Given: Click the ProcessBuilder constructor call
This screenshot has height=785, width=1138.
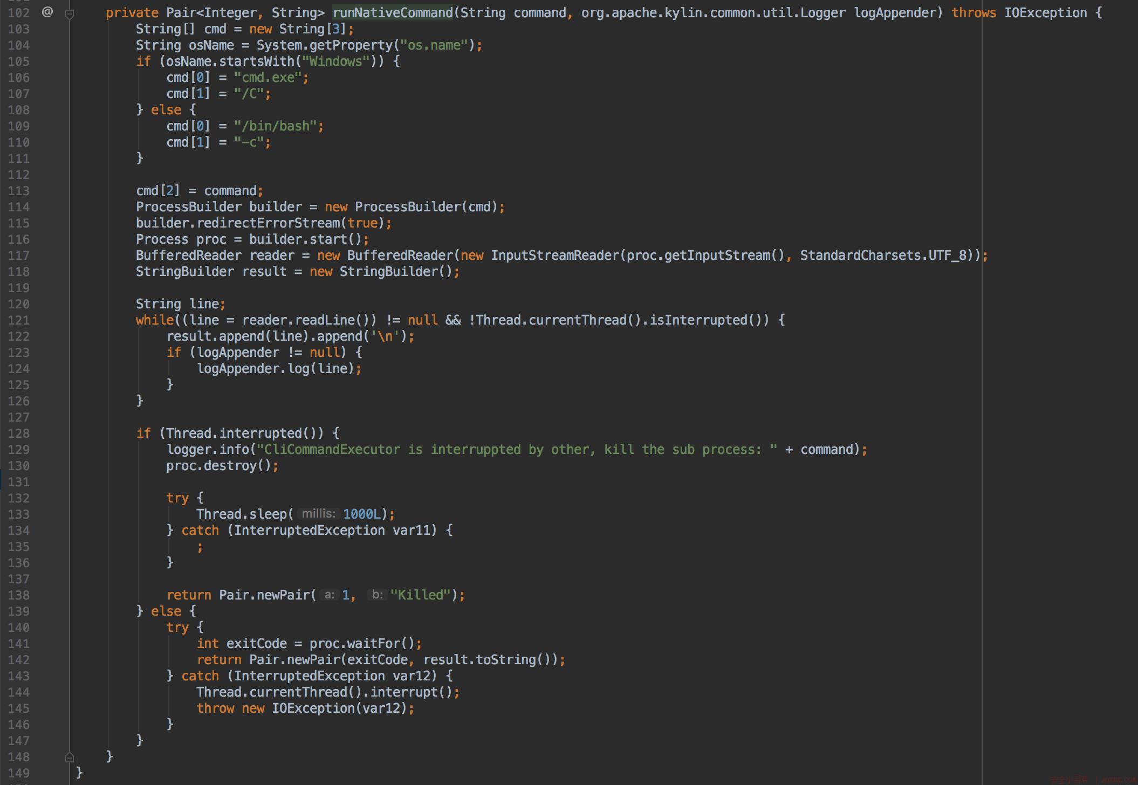Looking at the screenshot, I should point(429,207).
